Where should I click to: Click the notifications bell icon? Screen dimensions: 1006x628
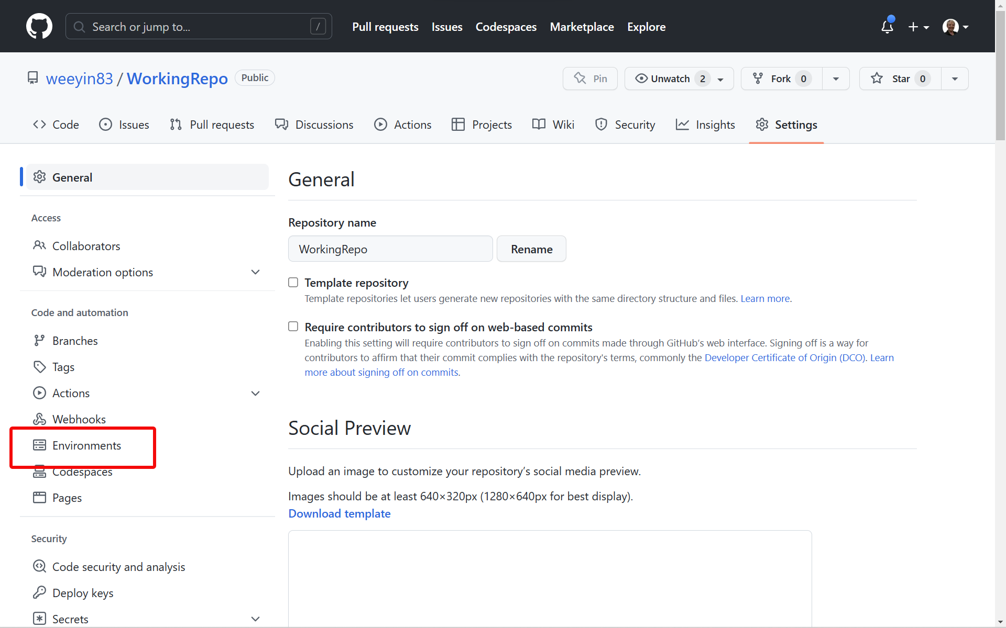887,26
